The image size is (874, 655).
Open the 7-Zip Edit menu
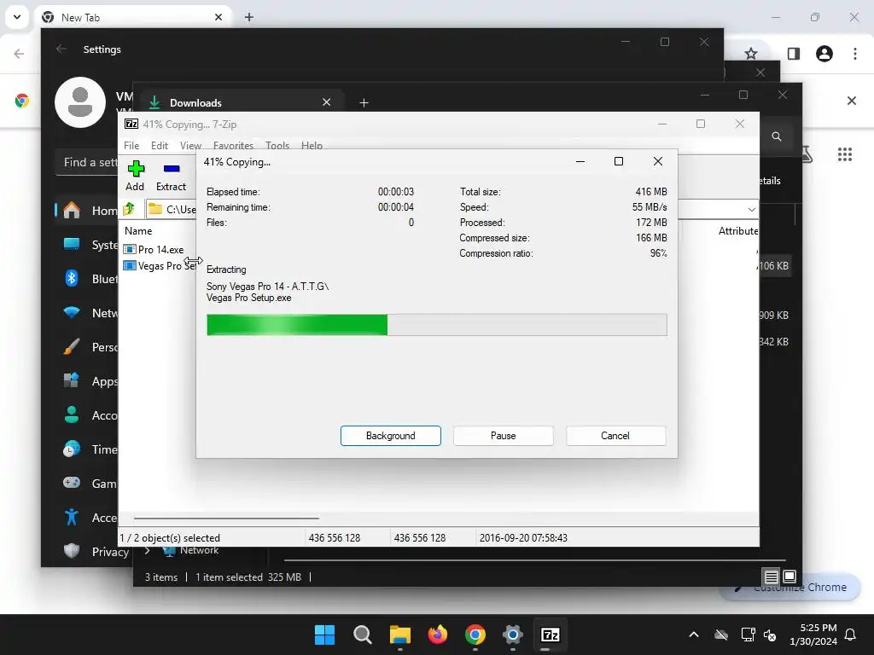click(160, 145)
